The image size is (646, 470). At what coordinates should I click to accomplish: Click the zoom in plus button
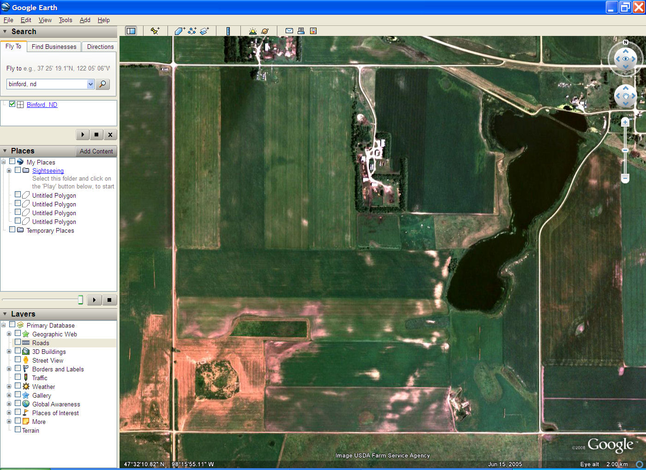point(625,122)
